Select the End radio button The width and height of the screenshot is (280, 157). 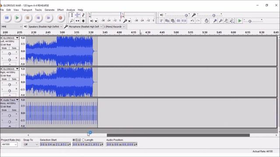click(x=73, y=140)
